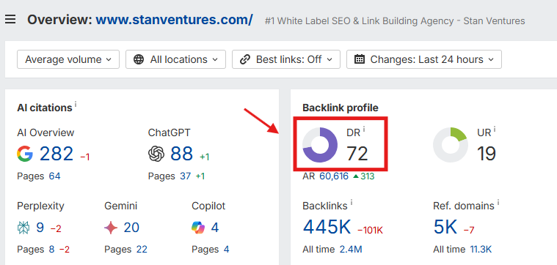Click the Google logo beside AI Overview

click(25, 154)
